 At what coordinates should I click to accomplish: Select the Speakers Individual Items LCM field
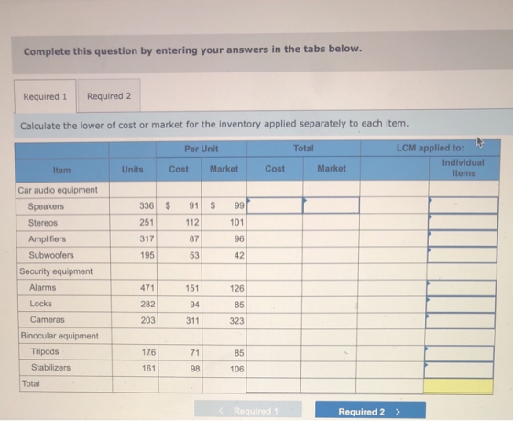464,205
